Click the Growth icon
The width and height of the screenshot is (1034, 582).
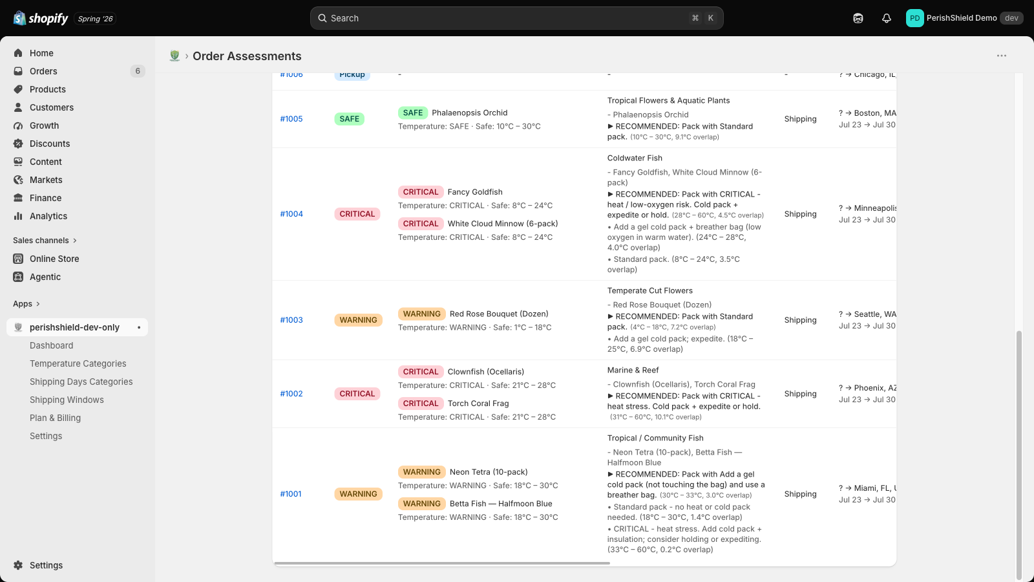pyautogui.click(x=18, y=125)
